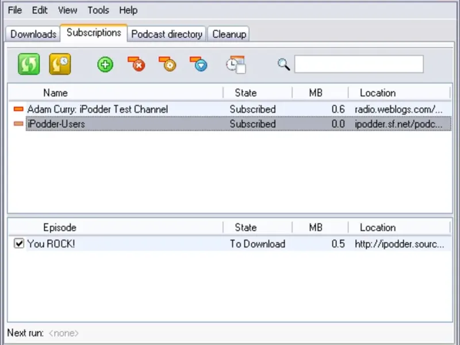Open the Help menu

[128, 10]
